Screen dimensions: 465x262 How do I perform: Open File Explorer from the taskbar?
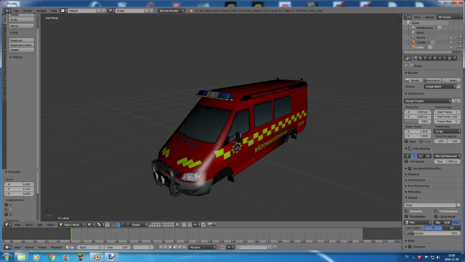point(21,257)
